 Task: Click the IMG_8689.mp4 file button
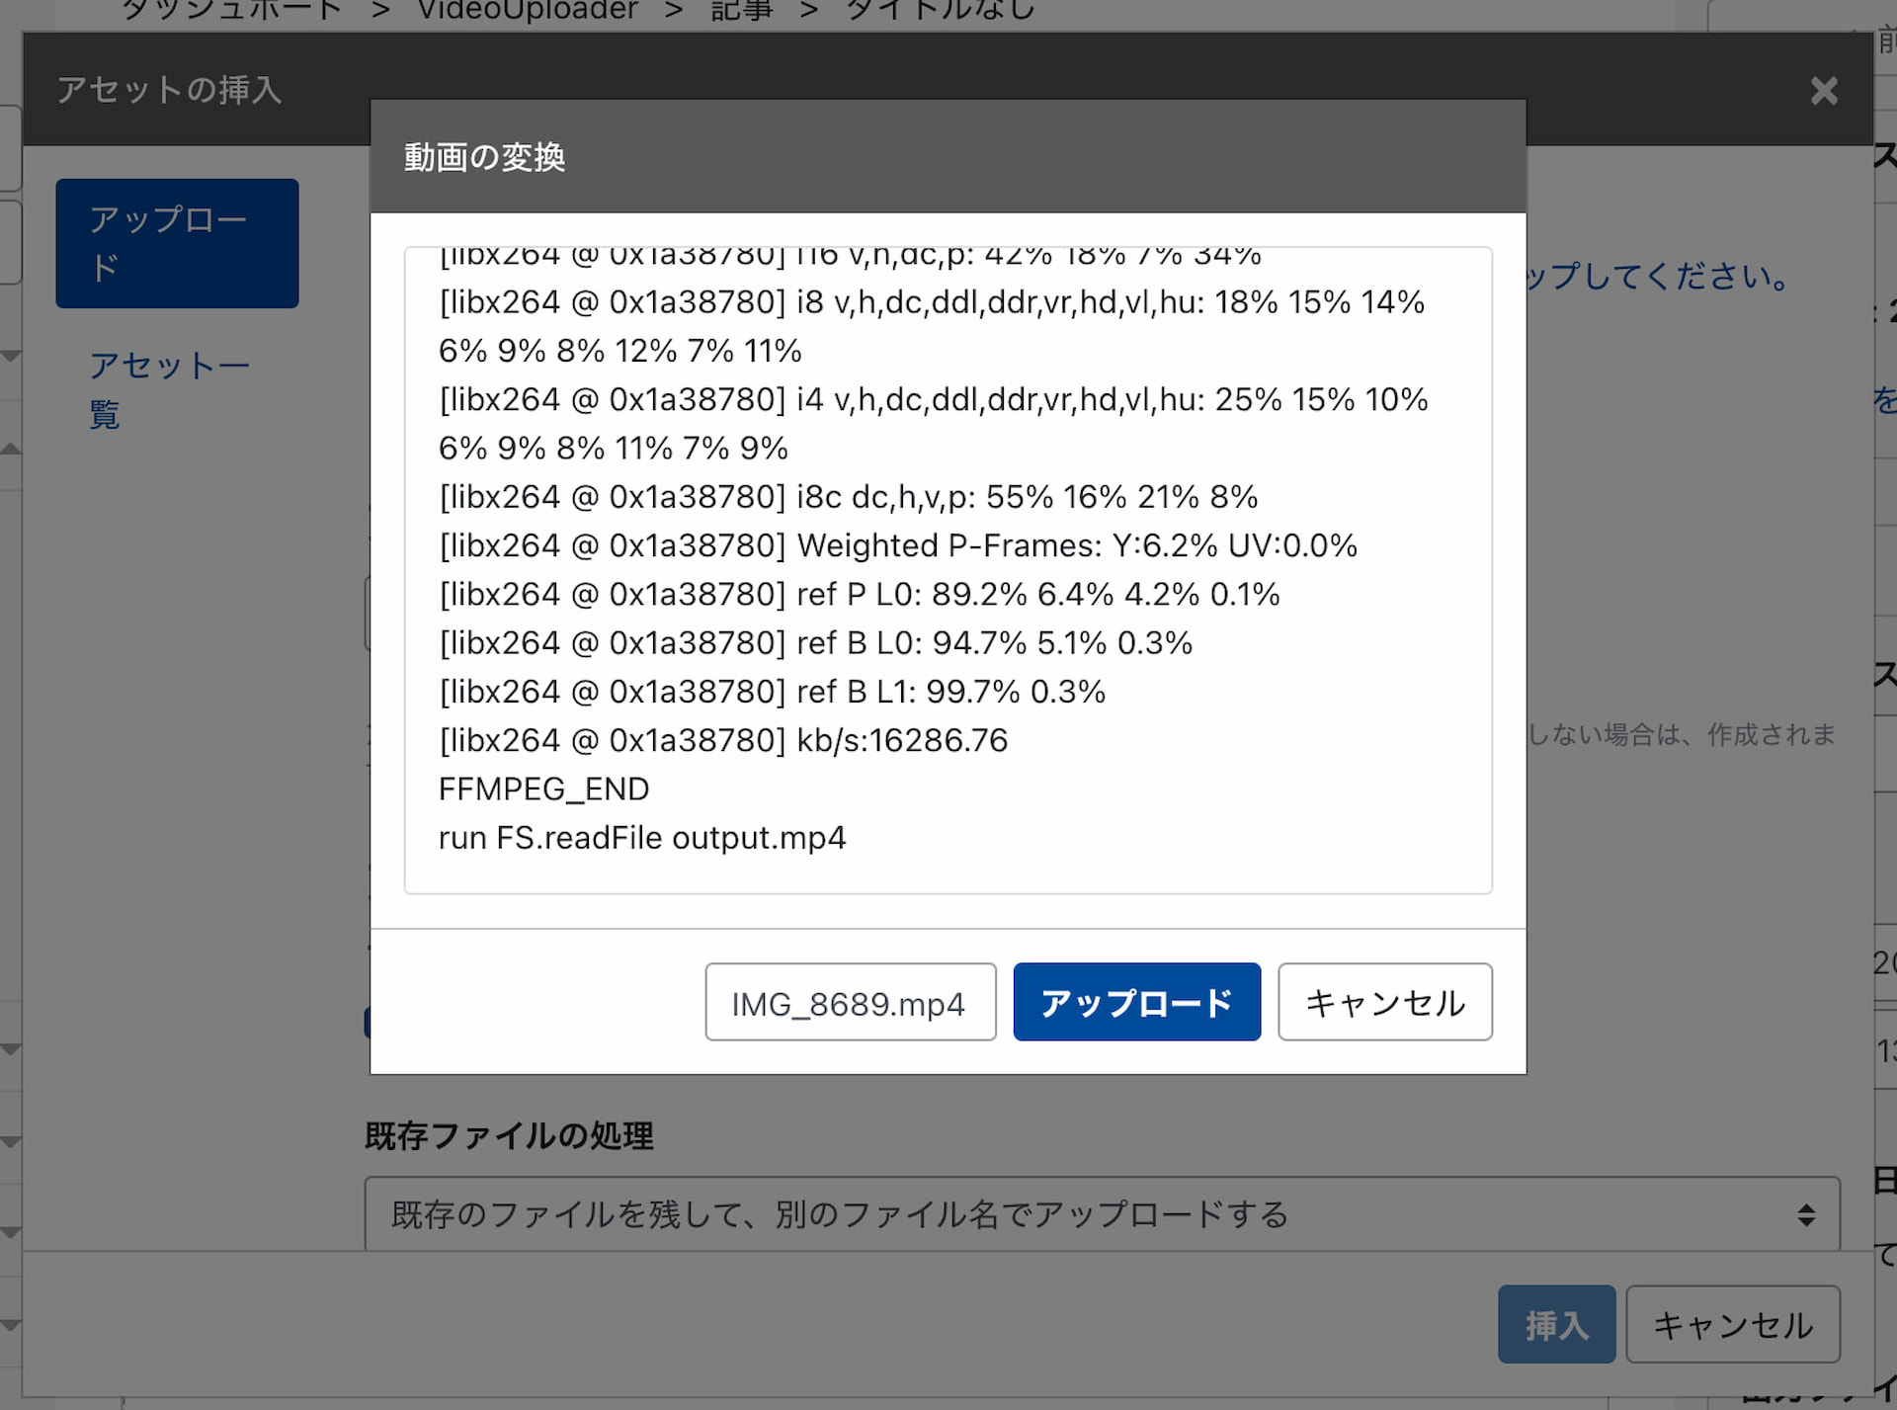coord(850,1003)
